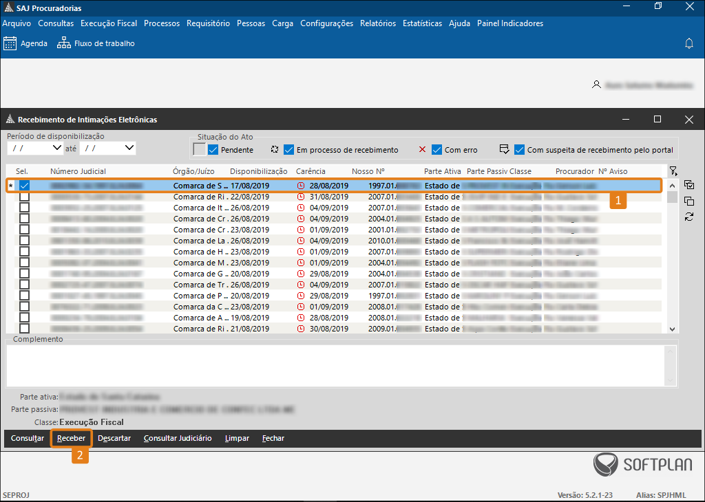
Task: Check the box for Comarca de Ri 22/08/2019 row
Action: point(24,197)
